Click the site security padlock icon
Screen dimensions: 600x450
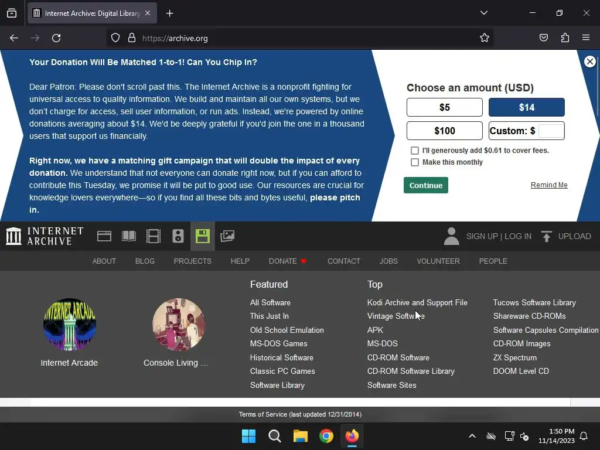[132, 38]
